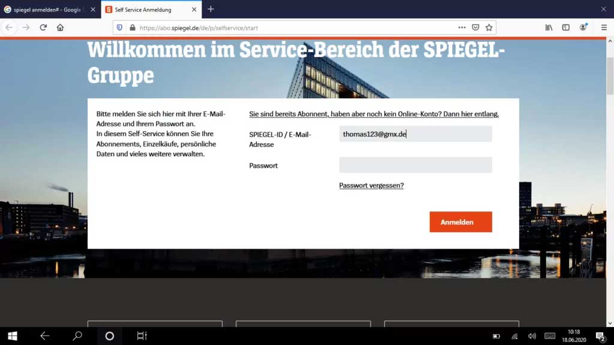The height and width of the screenshot is (345, 614).
Task: Open tracking protection shield panel
Action: point(119,28)
